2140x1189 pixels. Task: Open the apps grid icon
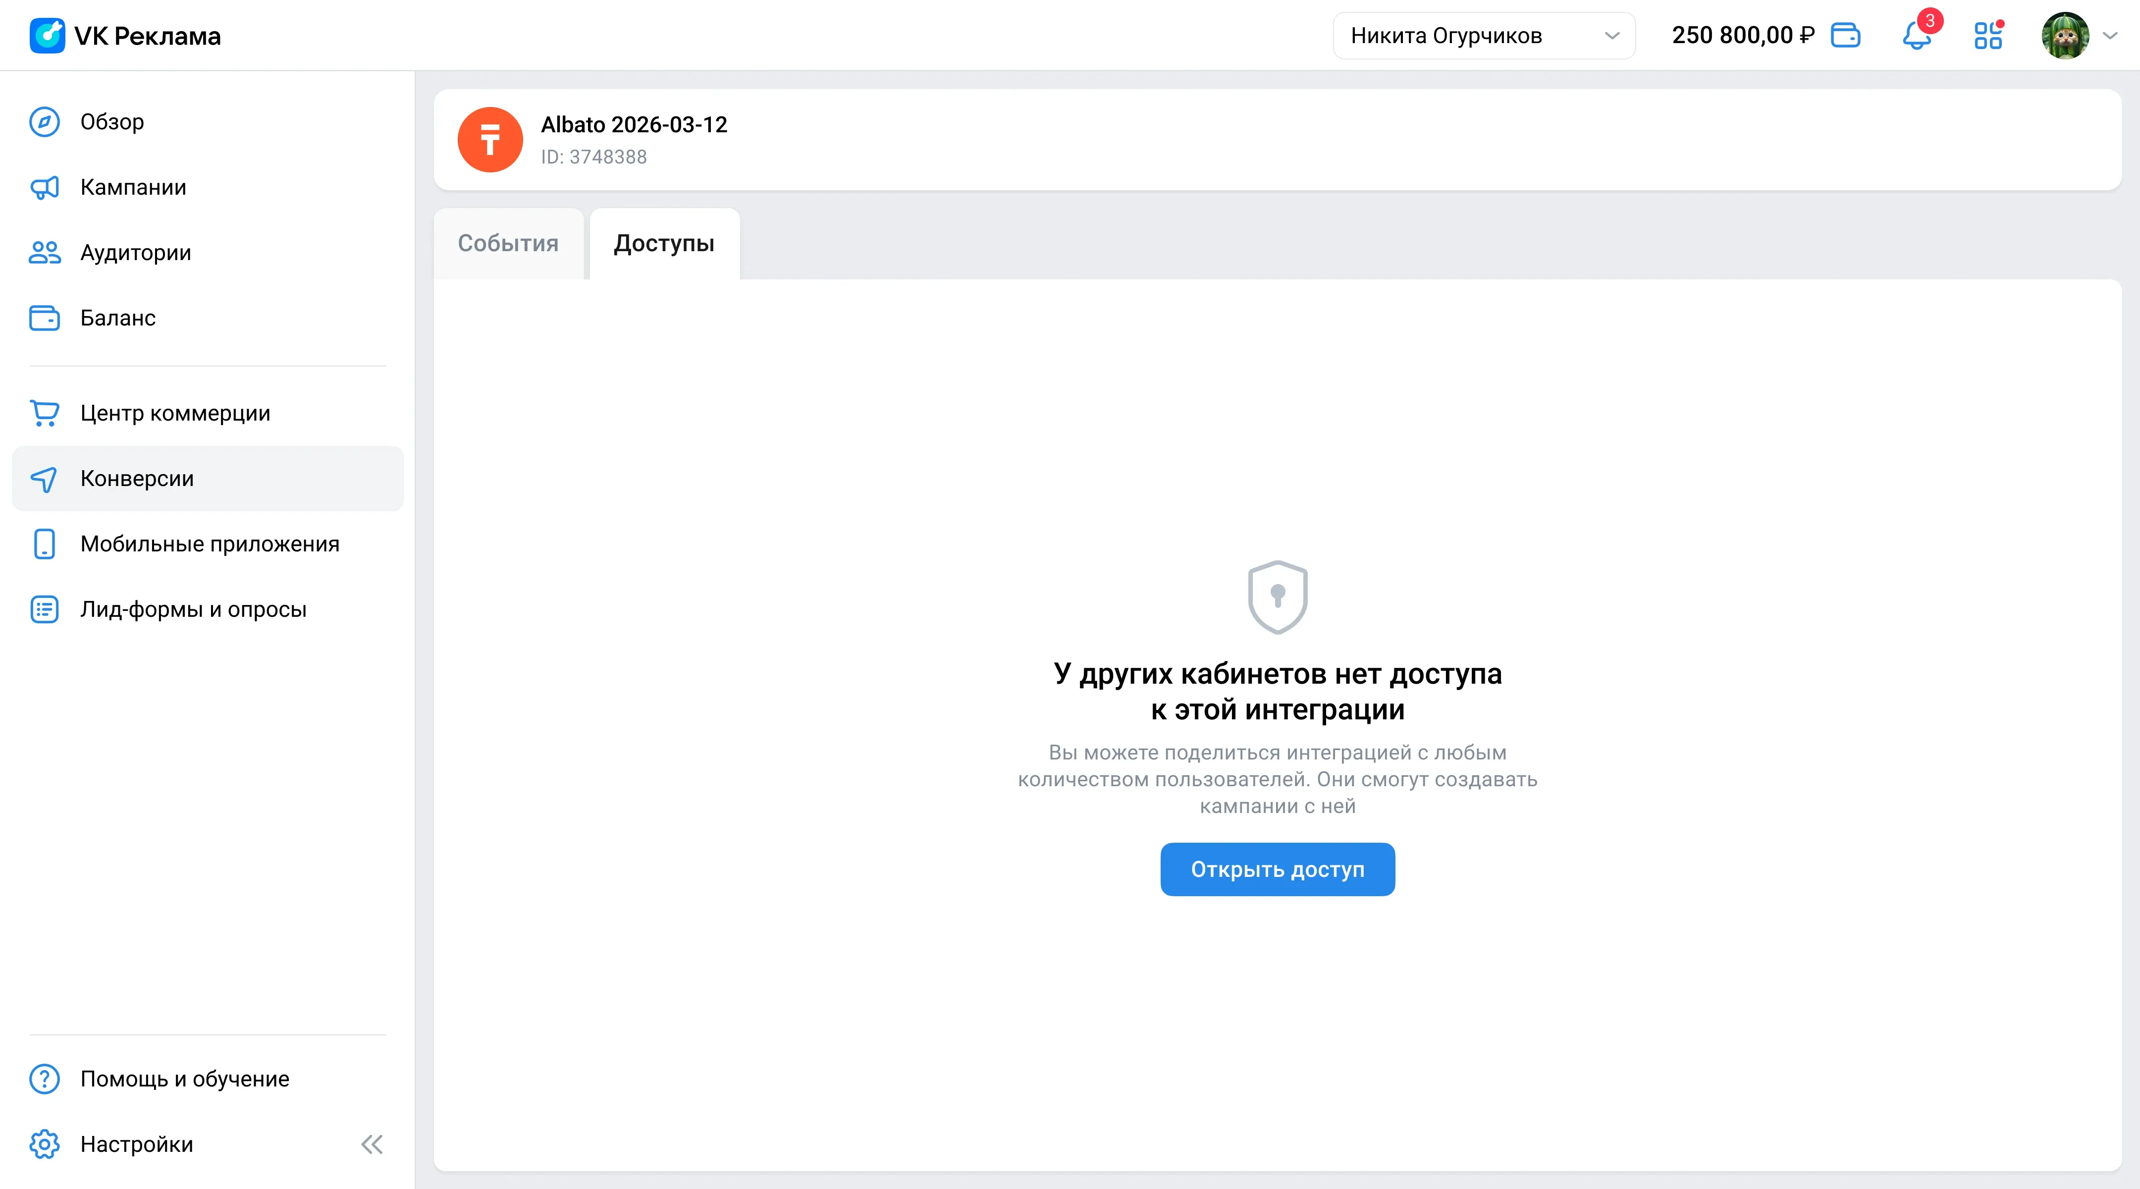[1988, 36]
